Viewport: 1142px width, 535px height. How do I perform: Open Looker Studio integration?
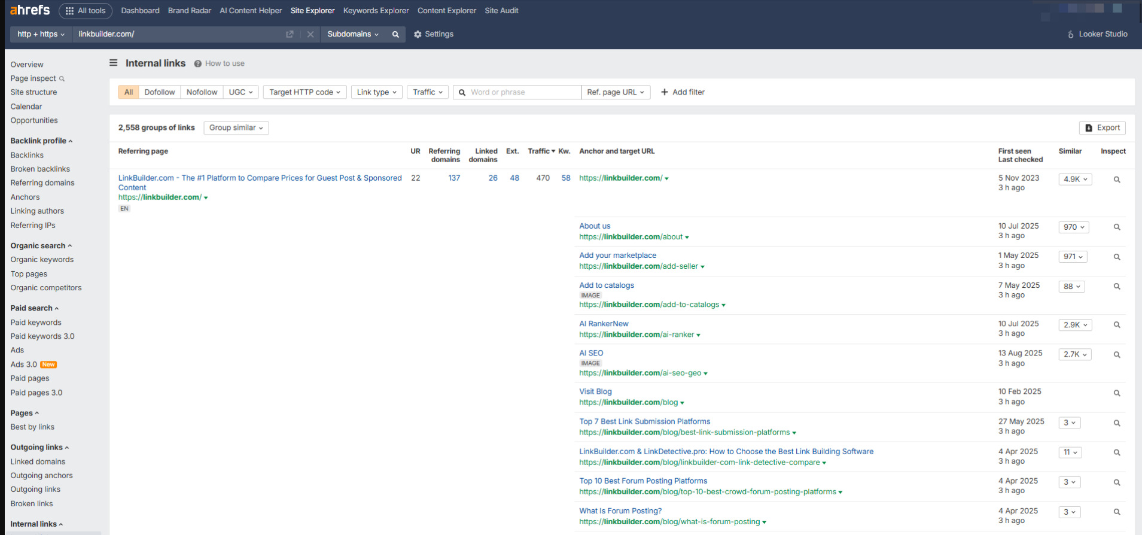click(x=1098, y=34)
